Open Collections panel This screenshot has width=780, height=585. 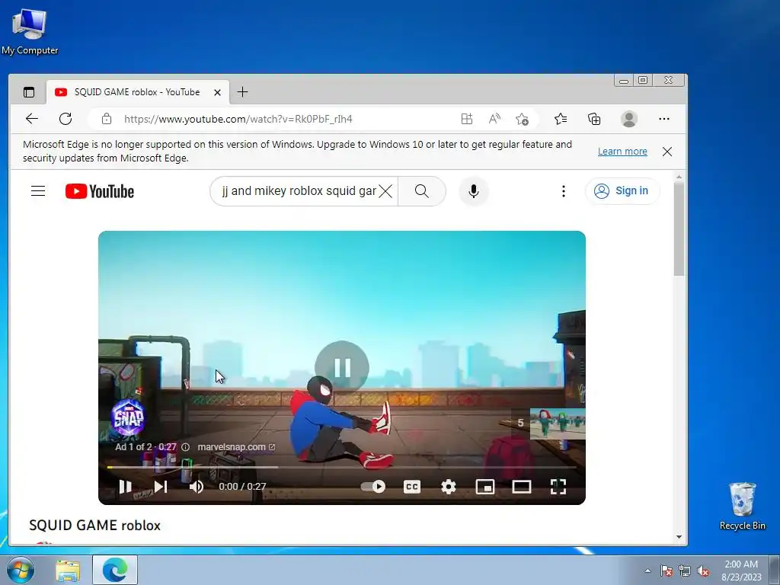(x=594, y=119)
